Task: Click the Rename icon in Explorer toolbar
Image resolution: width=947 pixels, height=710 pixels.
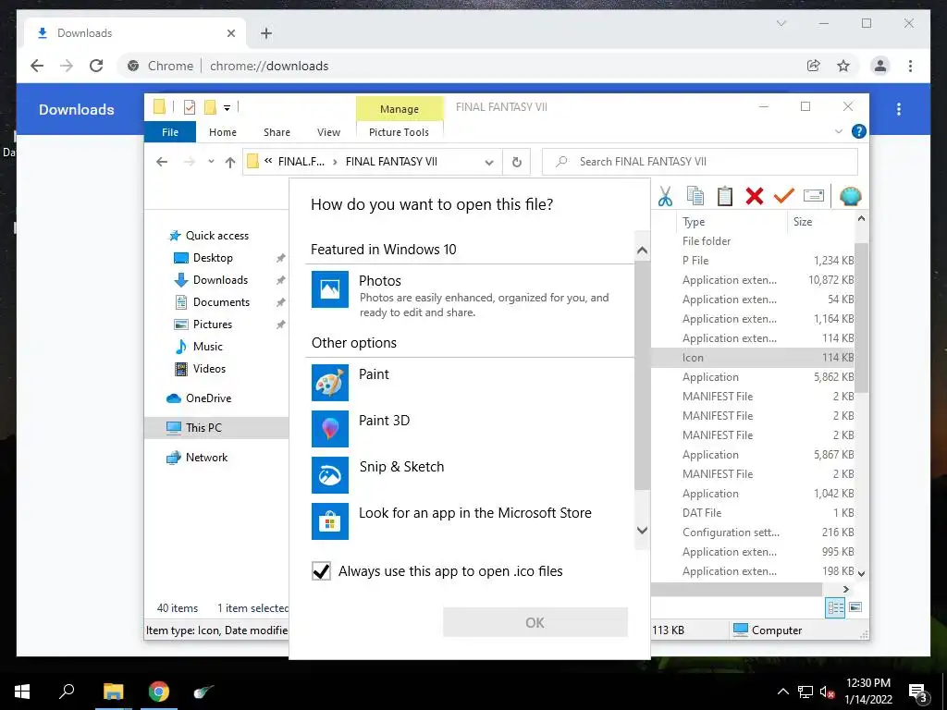Action: [814, 196]
